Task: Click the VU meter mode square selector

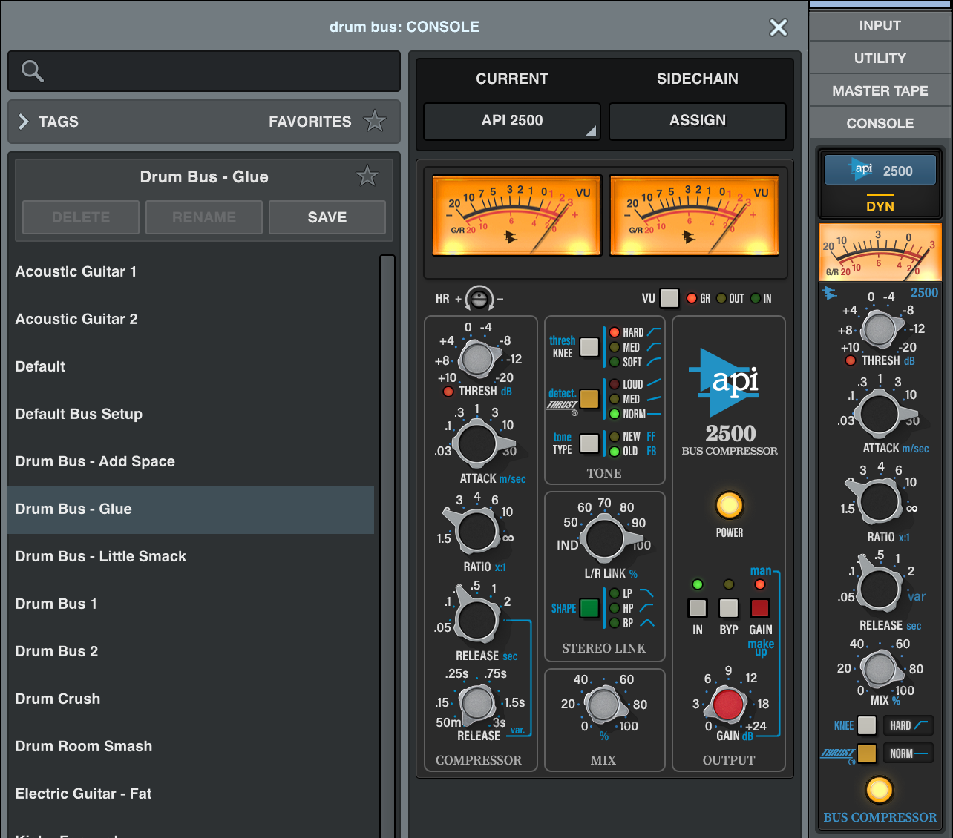Action: click(669, 298)
